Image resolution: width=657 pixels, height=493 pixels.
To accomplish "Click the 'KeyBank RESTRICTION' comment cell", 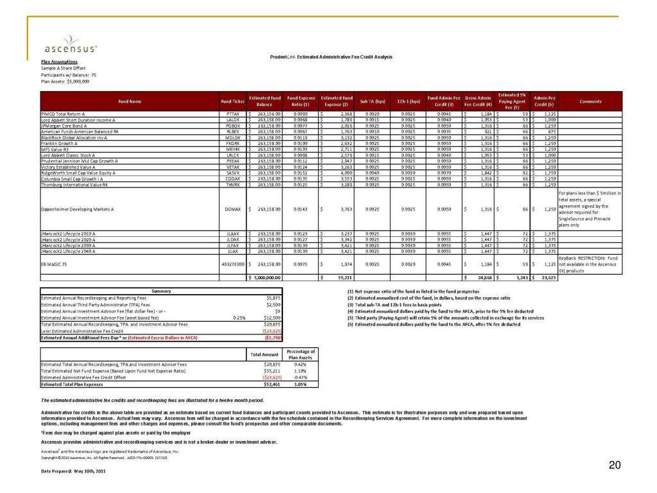I will (x=590, y=264).
